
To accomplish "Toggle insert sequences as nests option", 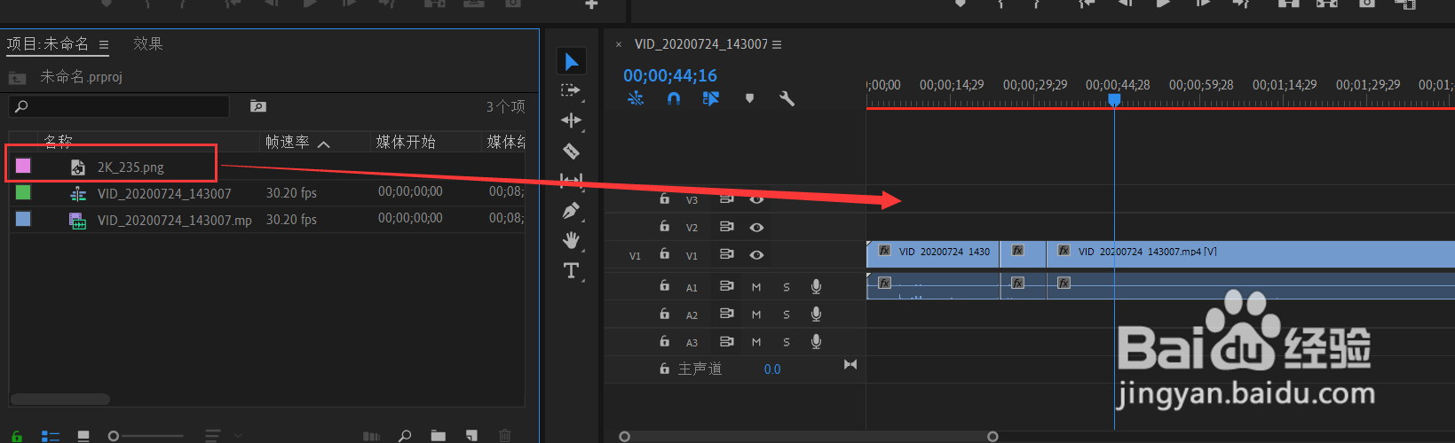I will tap(636, 98).
